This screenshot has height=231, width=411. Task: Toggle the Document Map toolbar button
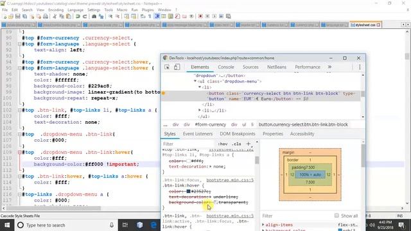tap(171, 16)
